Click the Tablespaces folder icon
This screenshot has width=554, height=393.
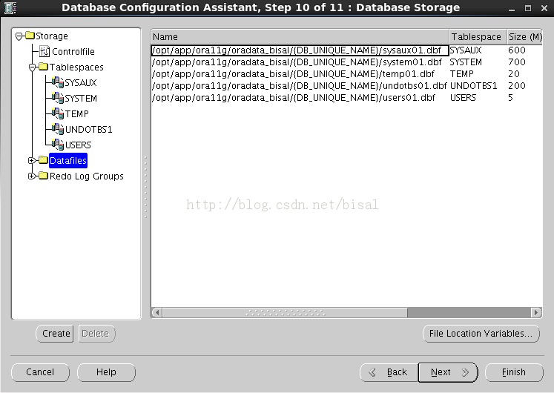pyautogui.click(x=43, y=67)
